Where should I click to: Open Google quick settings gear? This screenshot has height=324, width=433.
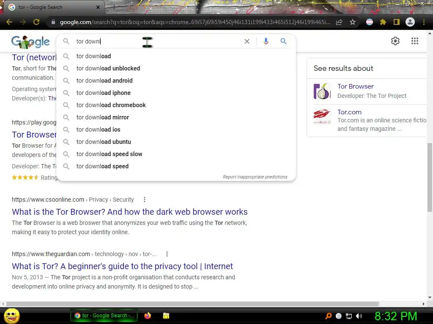[395, 41]
